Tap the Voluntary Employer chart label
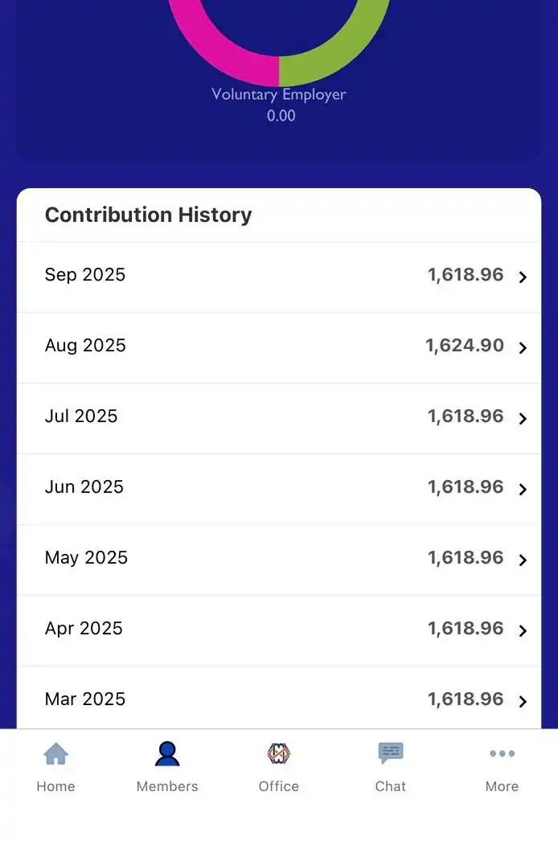Screen dimensions: 558x841 [x=279, y=94]
